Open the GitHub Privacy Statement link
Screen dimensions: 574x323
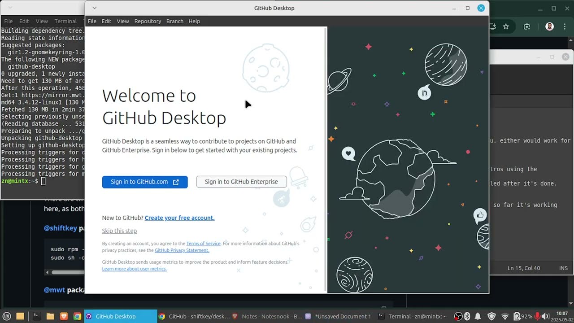pyautogui.click(x=182, y=250)
